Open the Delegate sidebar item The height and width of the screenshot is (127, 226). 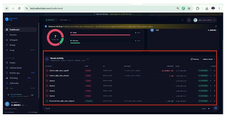[x=13, y=40]
